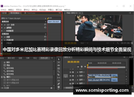Expand the 音量 effect properties
This screenshot has height=97, width=134.
(2, 37)
